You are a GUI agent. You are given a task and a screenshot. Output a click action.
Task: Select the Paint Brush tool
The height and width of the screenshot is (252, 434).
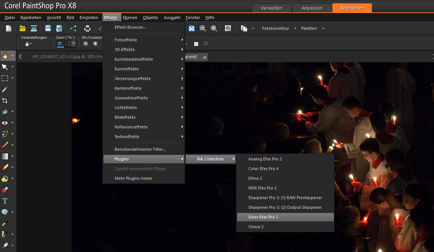tap(5, 145)
